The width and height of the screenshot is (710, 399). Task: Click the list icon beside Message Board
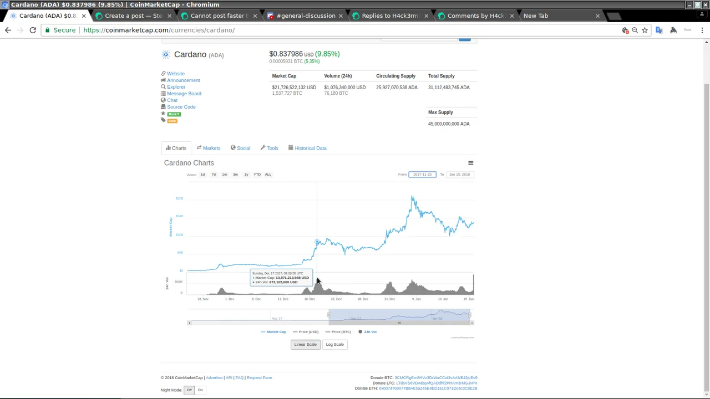pos(163,94)
